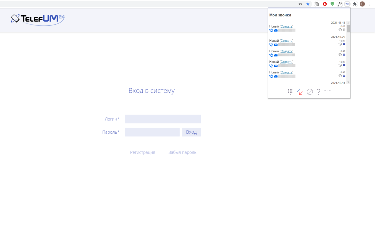This screenshot has height=234, width=375.
Task: Click the Вход в систему heading
Action: coord(151,91)
